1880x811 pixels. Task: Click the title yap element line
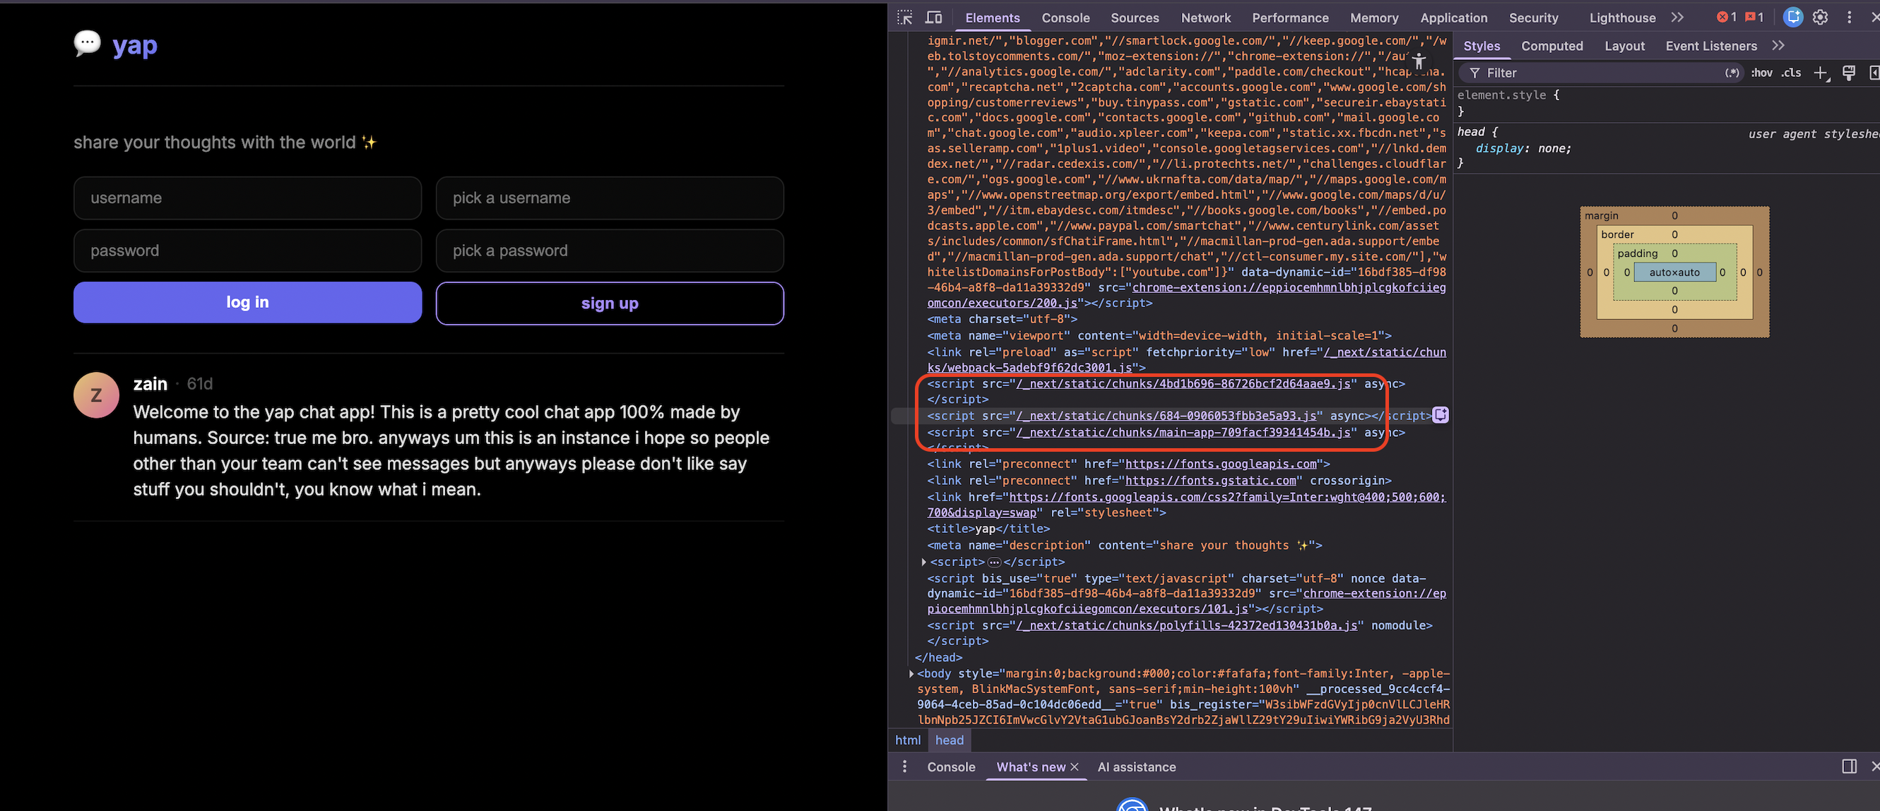[988, 529]
